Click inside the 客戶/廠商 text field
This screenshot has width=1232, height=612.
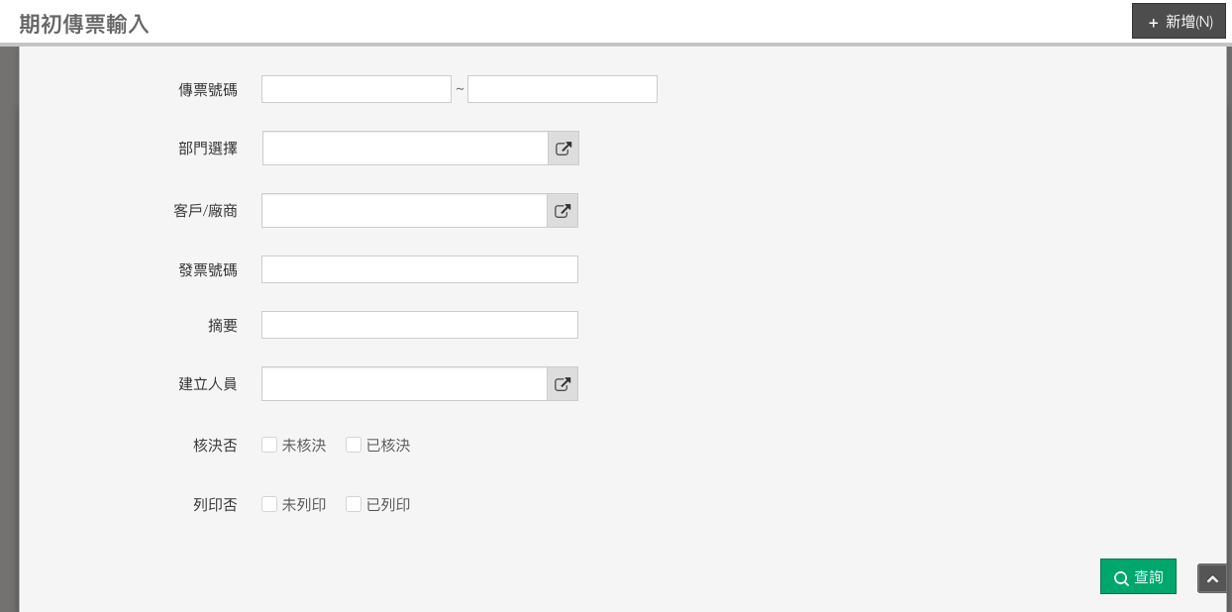[x=404, y=211]
